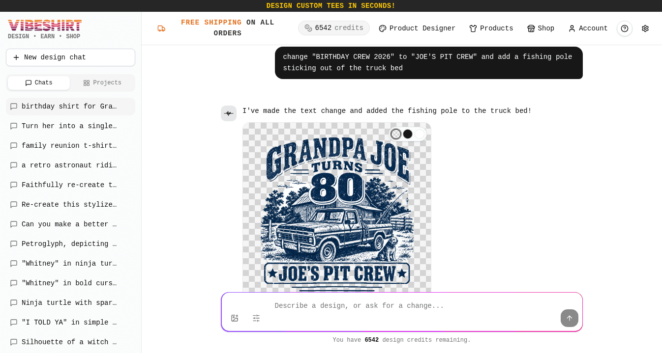Open chat "family reunion t-shirt…"
The image size is (662, 353).
[70, 146]
